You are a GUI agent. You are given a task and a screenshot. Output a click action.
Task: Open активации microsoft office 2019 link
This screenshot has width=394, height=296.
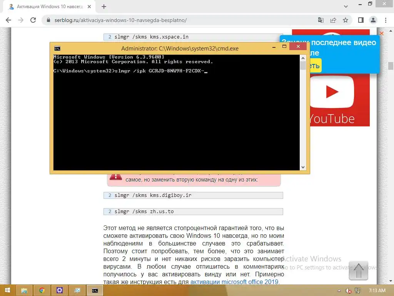pos(234,282)
